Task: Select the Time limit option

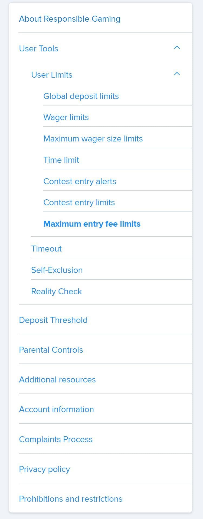Action: (61, 160)
